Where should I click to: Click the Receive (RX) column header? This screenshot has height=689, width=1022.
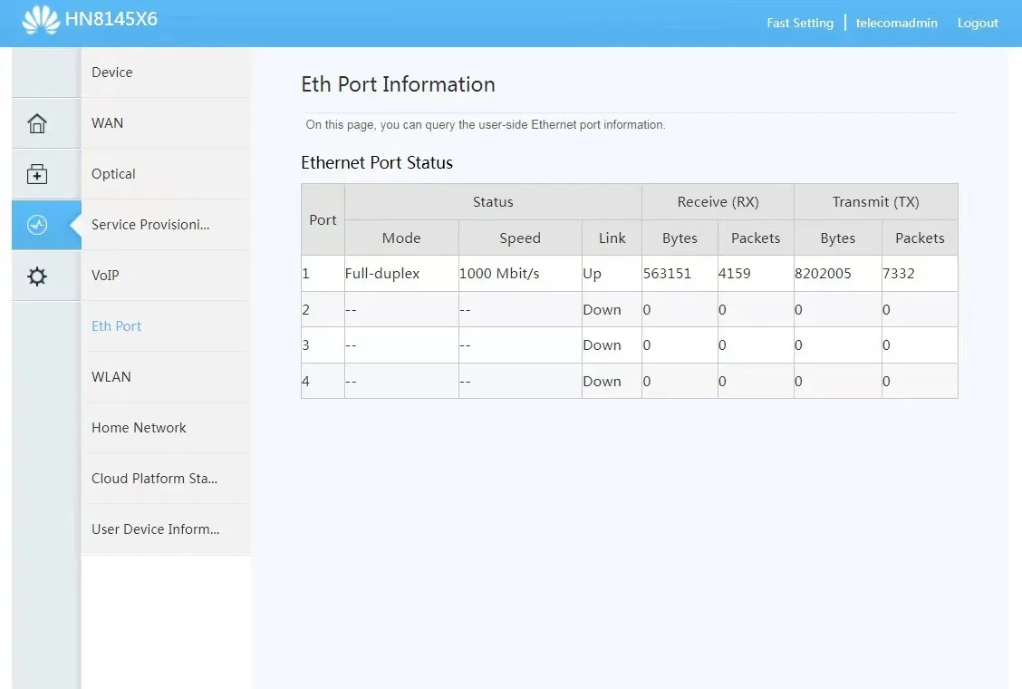(718, 202)
